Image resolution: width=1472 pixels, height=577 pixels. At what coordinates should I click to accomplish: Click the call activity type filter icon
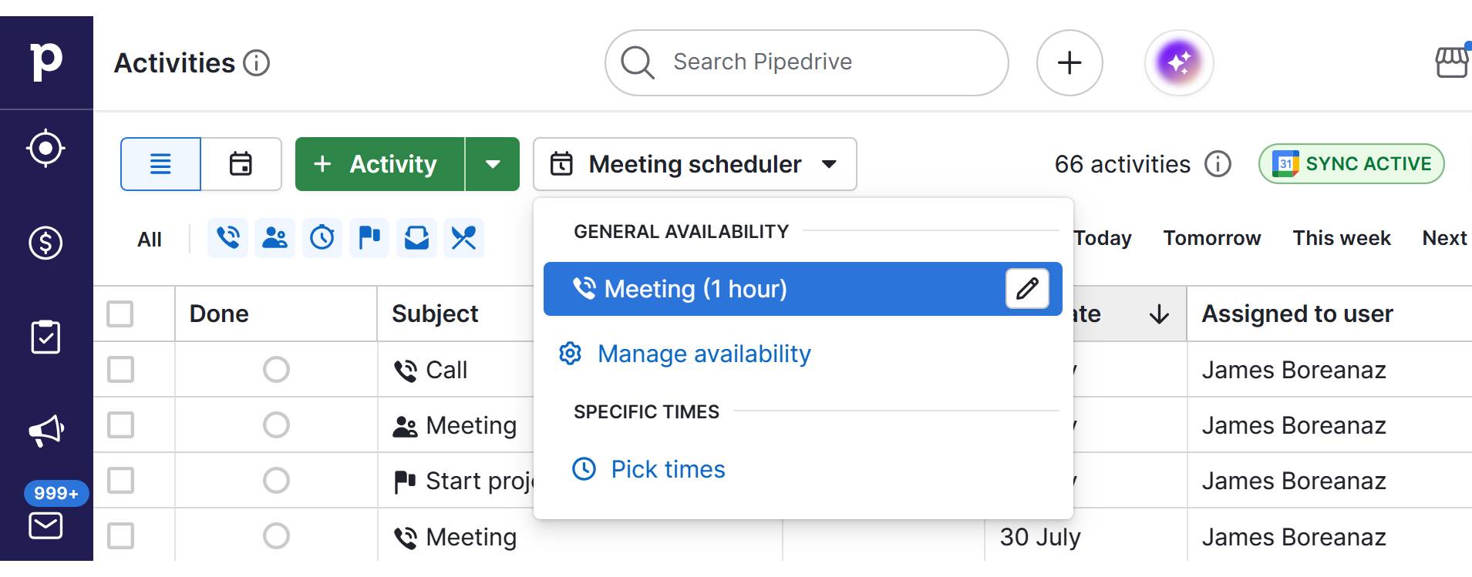click(227, 238)
